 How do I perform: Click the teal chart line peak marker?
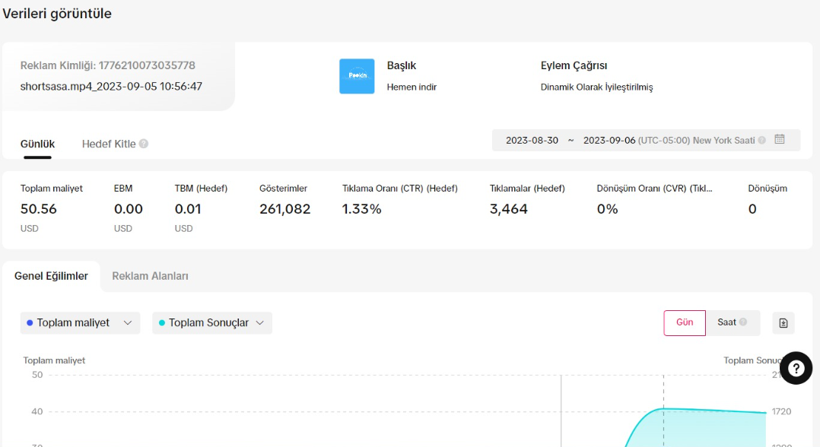click(663, 408)
